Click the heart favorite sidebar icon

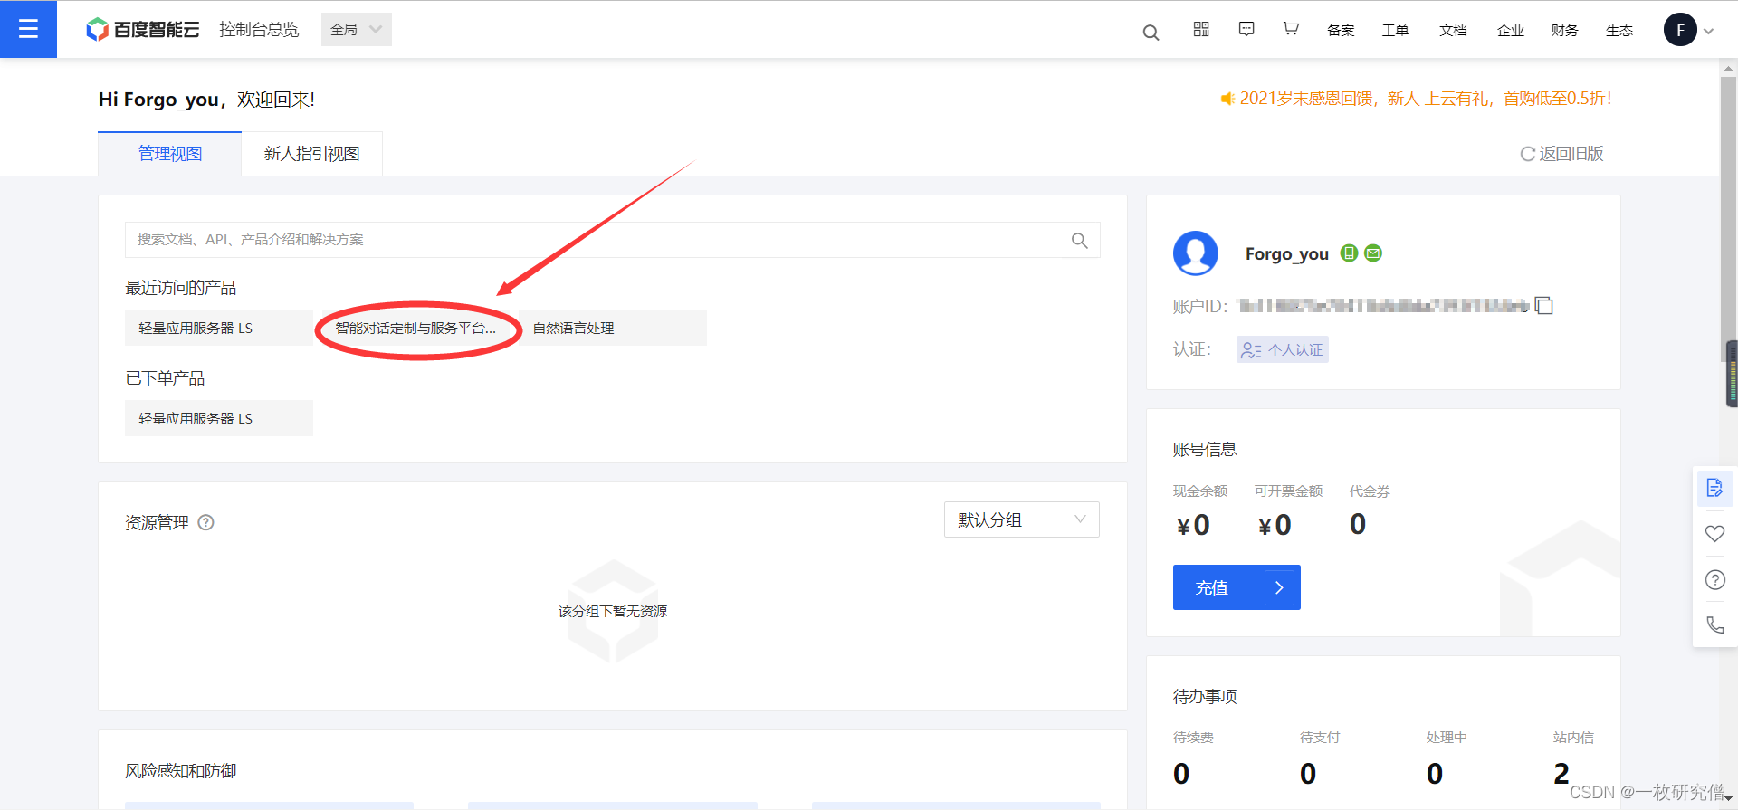coord(1714,533)
